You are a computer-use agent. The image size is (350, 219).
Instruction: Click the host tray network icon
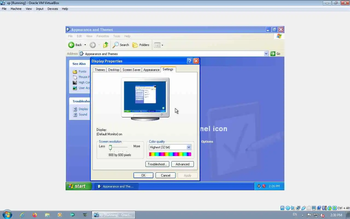click(x=316, y=215)
